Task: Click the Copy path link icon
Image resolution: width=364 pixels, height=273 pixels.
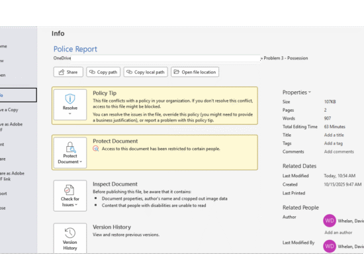Action: pos(92,72)
